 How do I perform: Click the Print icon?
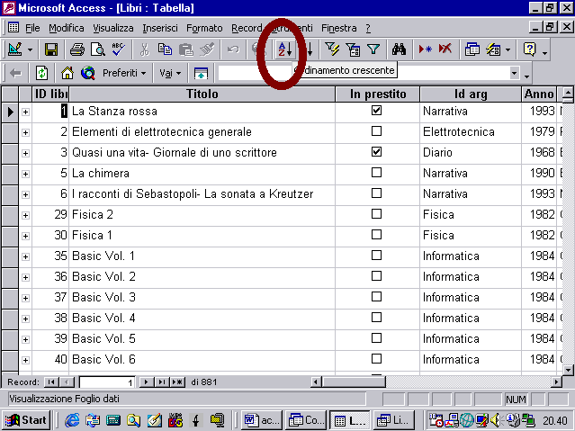coord(77,49)
